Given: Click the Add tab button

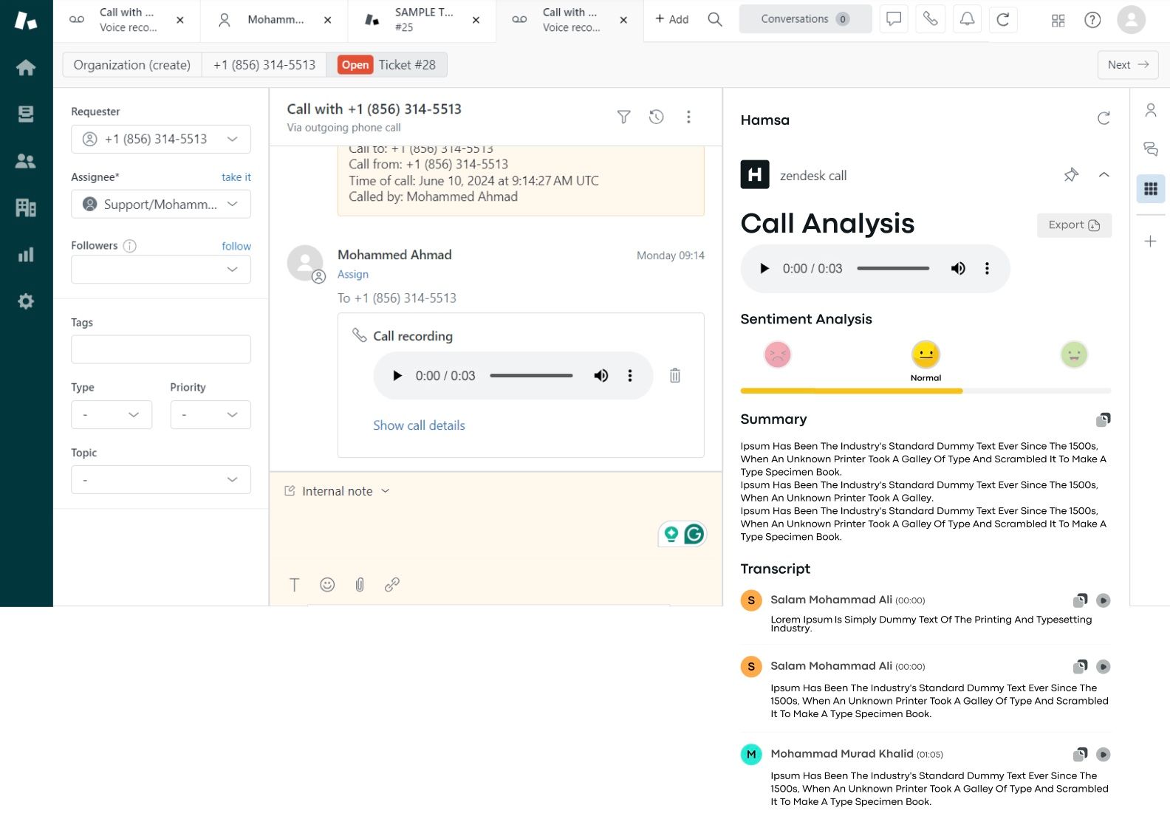Looking at the screenshot, I should [672, 19].
